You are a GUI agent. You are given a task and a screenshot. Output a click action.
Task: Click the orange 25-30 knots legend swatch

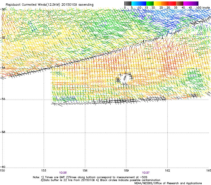165,3
